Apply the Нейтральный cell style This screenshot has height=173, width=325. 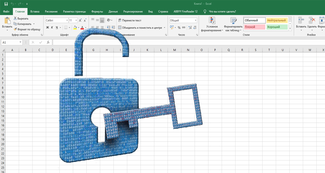[277, 20]
